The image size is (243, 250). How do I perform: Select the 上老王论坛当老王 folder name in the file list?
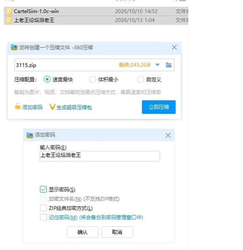pos(34,20)
